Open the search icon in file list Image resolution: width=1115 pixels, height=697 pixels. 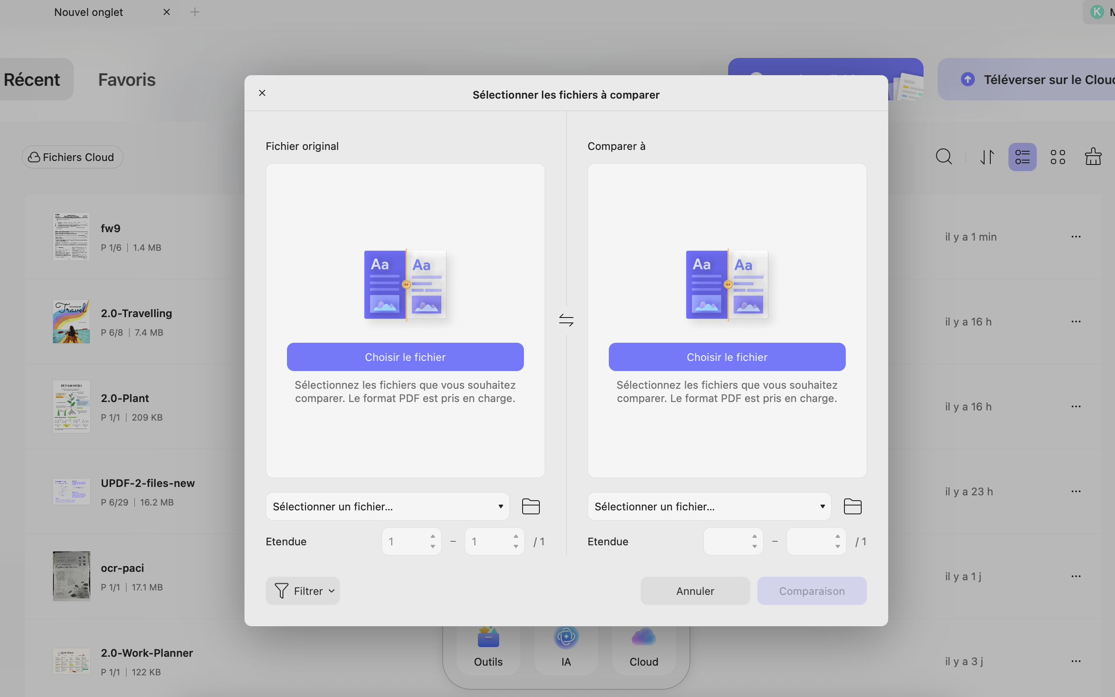coord(943,157)
